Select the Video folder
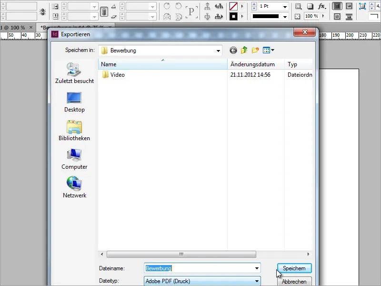This screenshot has width=381, height=286. coord(113,75)
